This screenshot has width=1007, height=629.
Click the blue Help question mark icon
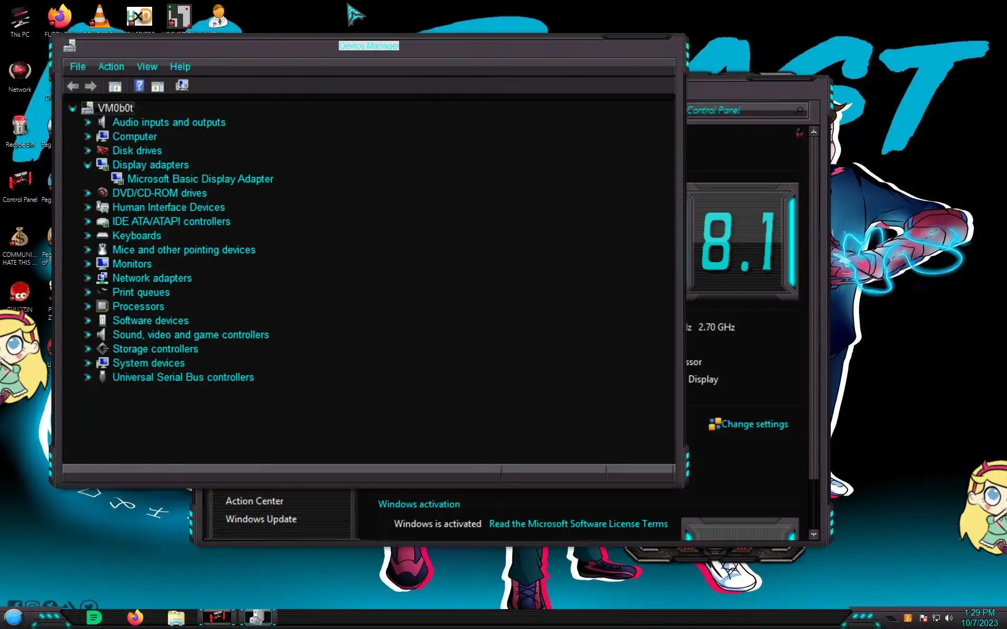pyautogui.click(x=139, y=86)
